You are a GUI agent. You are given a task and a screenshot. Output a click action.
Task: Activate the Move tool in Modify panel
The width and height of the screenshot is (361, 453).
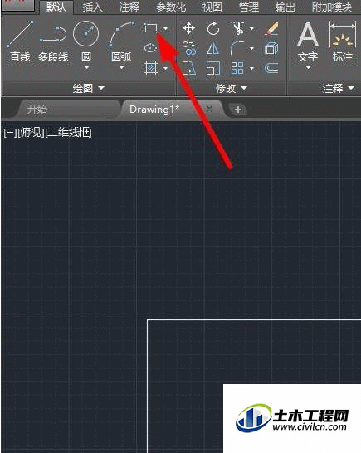[188, 28]
